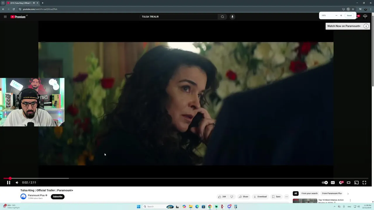Open Paramount Plus channel avatar
This screenshot has height=210, width=374.
click(x=23, y=197)
